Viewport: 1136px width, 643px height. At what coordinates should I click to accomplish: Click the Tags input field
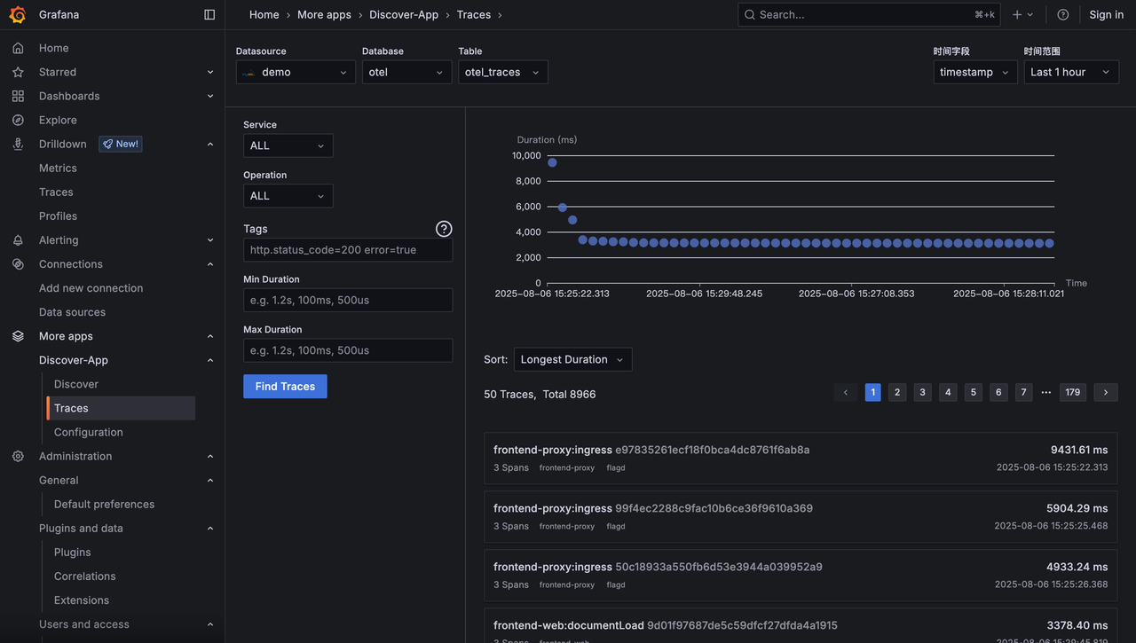coord(348,250)
